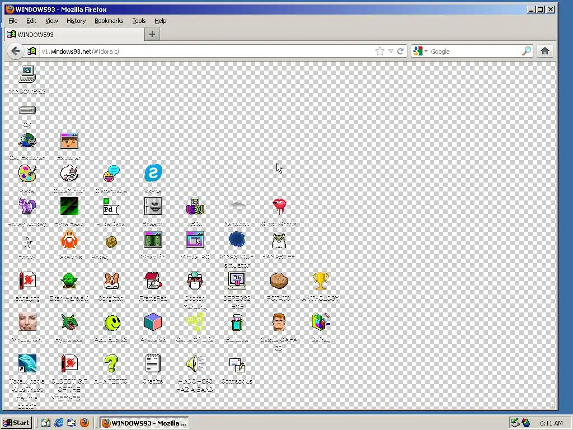
Task: Open WINDOWS93 HAZ A BAND speaker icon
Action: coord(195,363)
